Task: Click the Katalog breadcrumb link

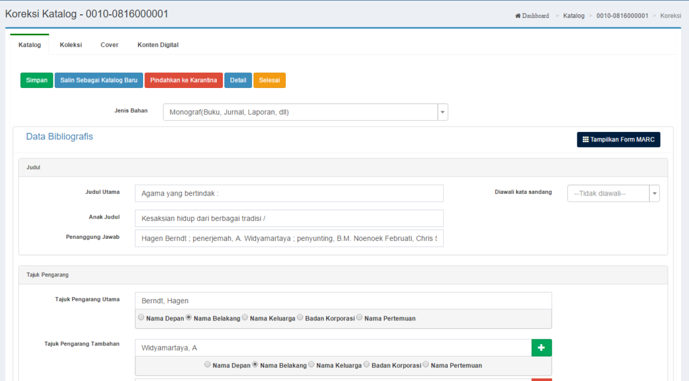Action: [573, 15]
